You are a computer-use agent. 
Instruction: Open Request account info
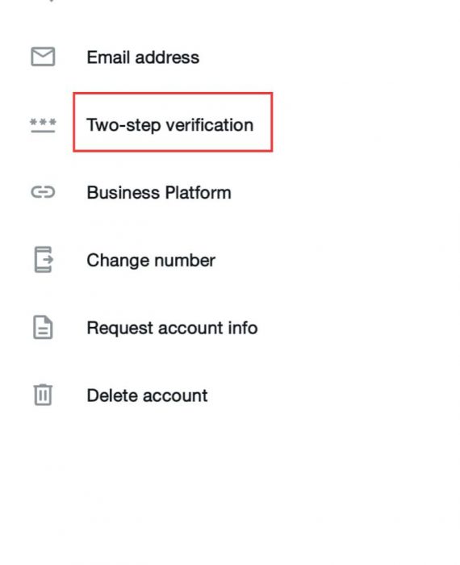click(230, 328)
